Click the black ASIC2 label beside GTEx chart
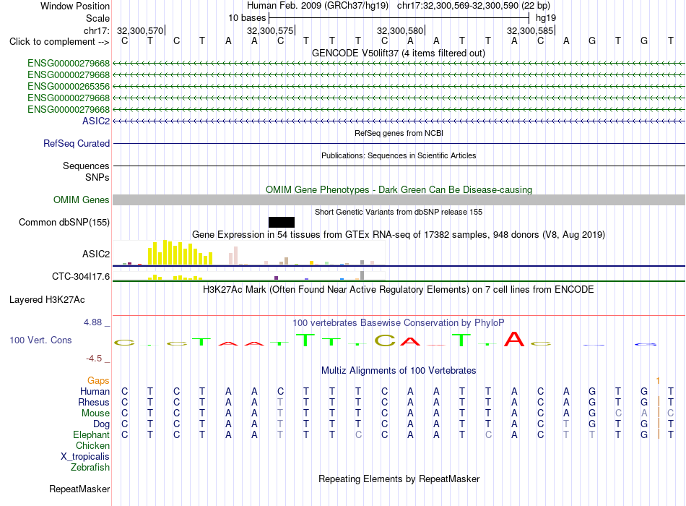 click(x=96, y=254)
